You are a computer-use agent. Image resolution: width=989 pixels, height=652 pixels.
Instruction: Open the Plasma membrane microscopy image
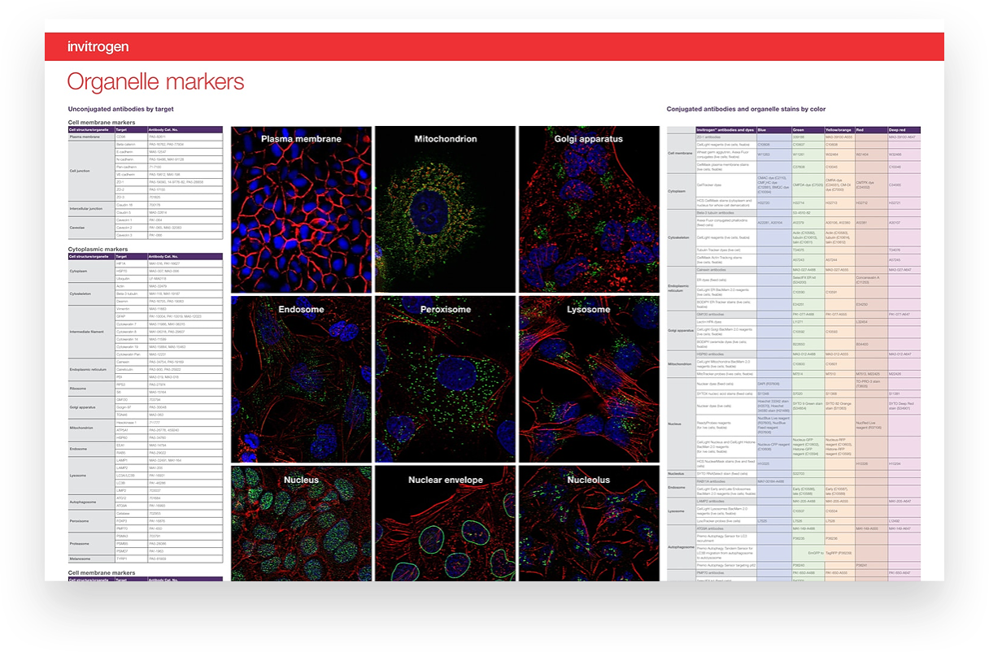click(x=301, y=209)
